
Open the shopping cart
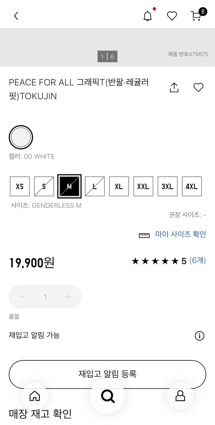tap(196, 16)
